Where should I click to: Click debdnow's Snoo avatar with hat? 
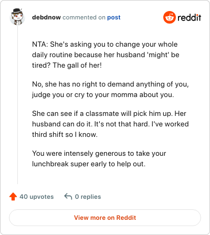pyautogui.click(x=17, y=17)
